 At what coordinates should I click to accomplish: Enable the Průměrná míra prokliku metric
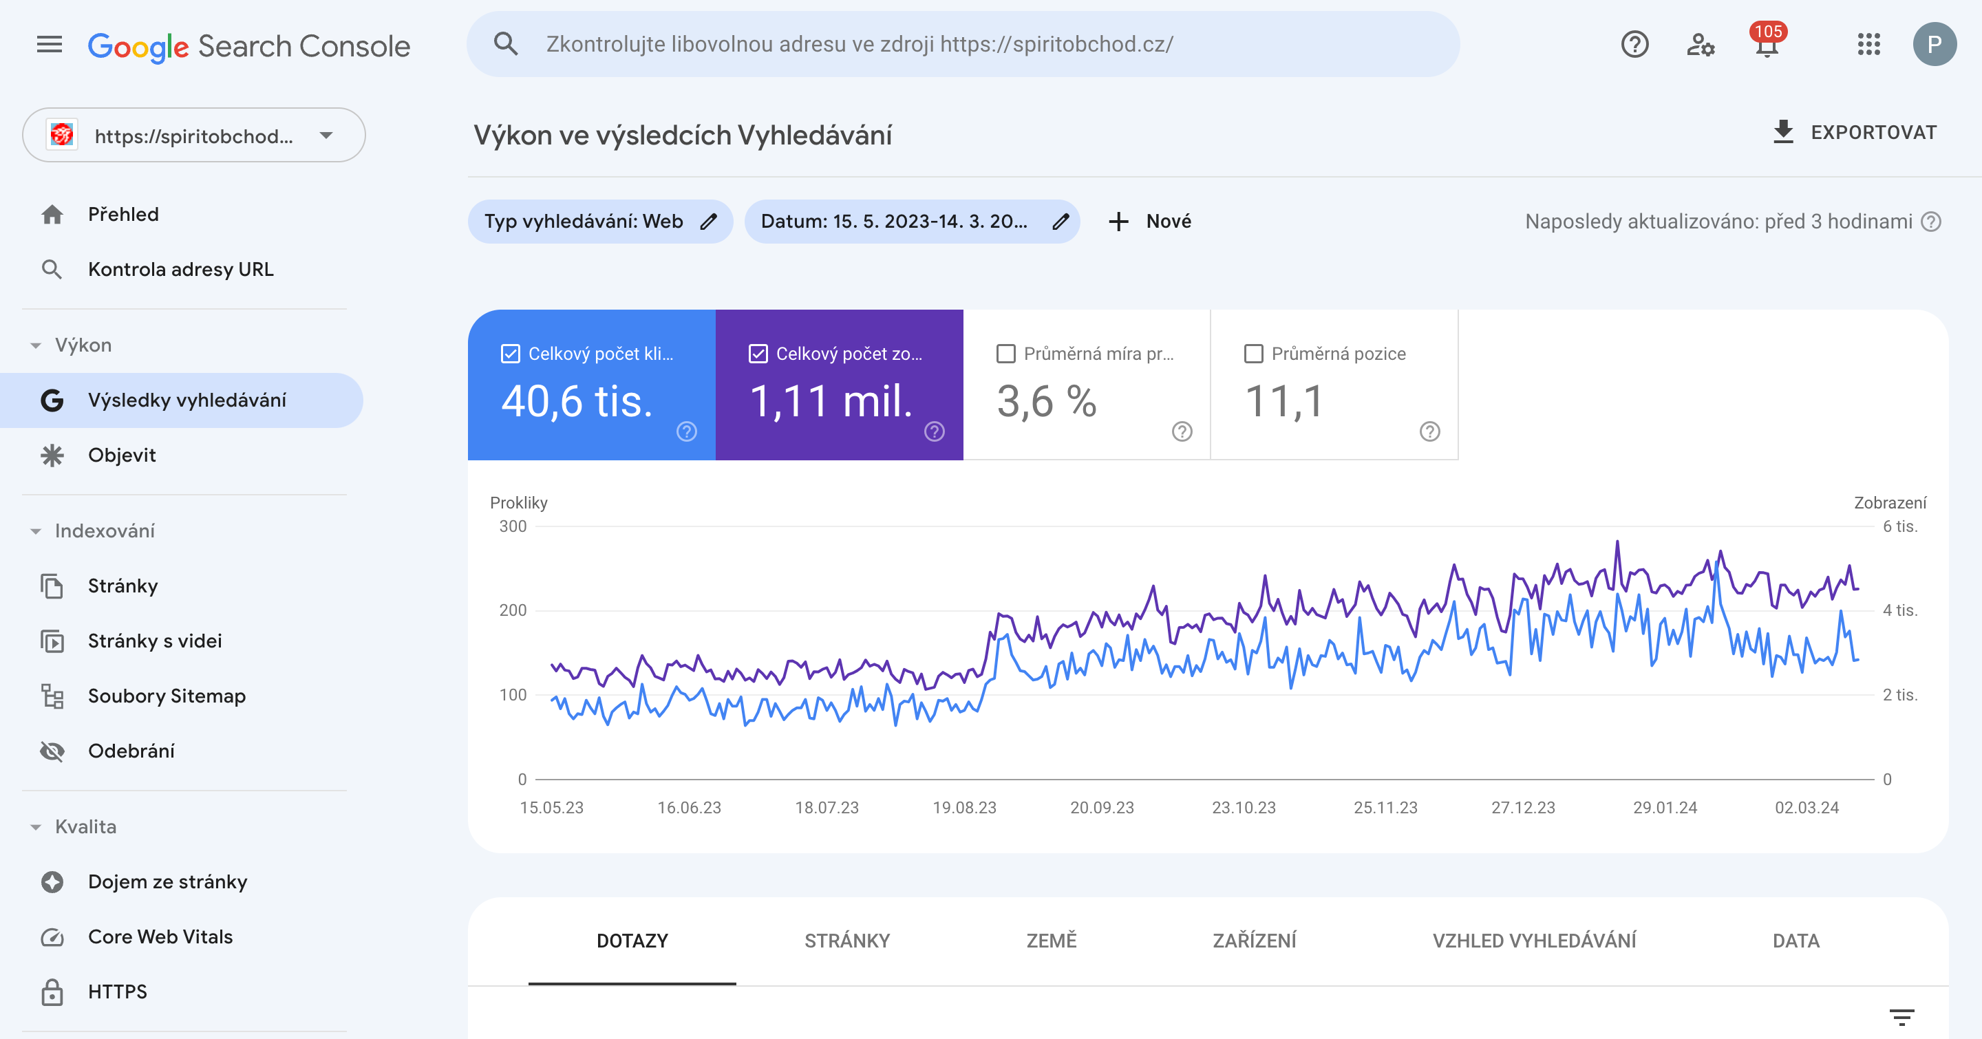click(x=1005, y=354)
